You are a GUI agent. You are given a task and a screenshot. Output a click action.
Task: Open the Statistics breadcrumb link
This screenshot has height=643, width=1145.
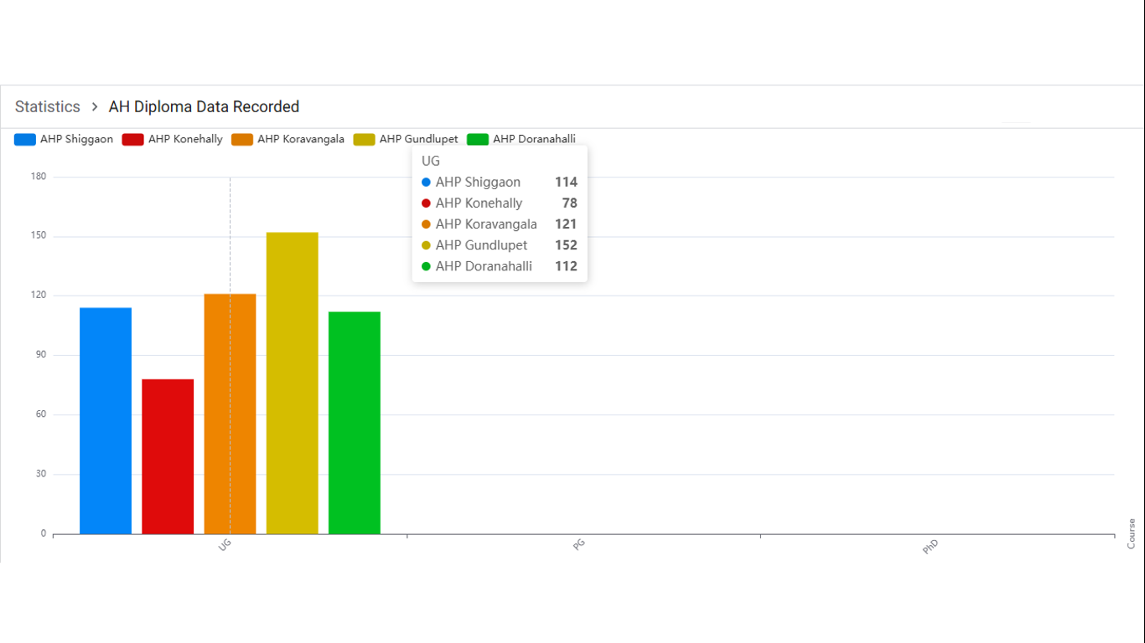[x=48, y=107]
